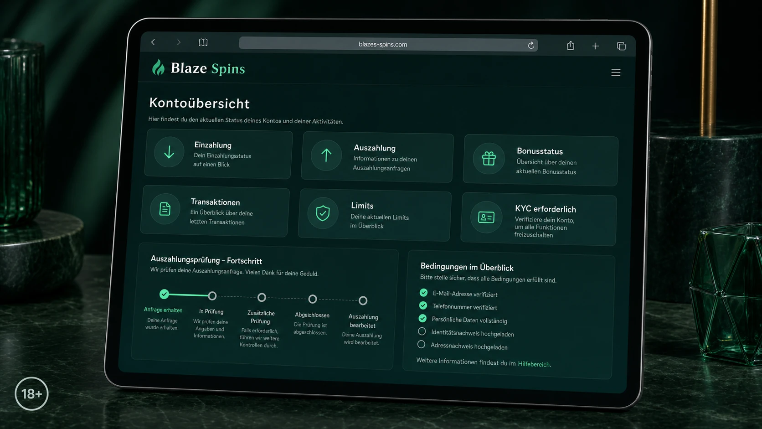Check Adressnachweis hochgeladen circle

coord(422,344)
